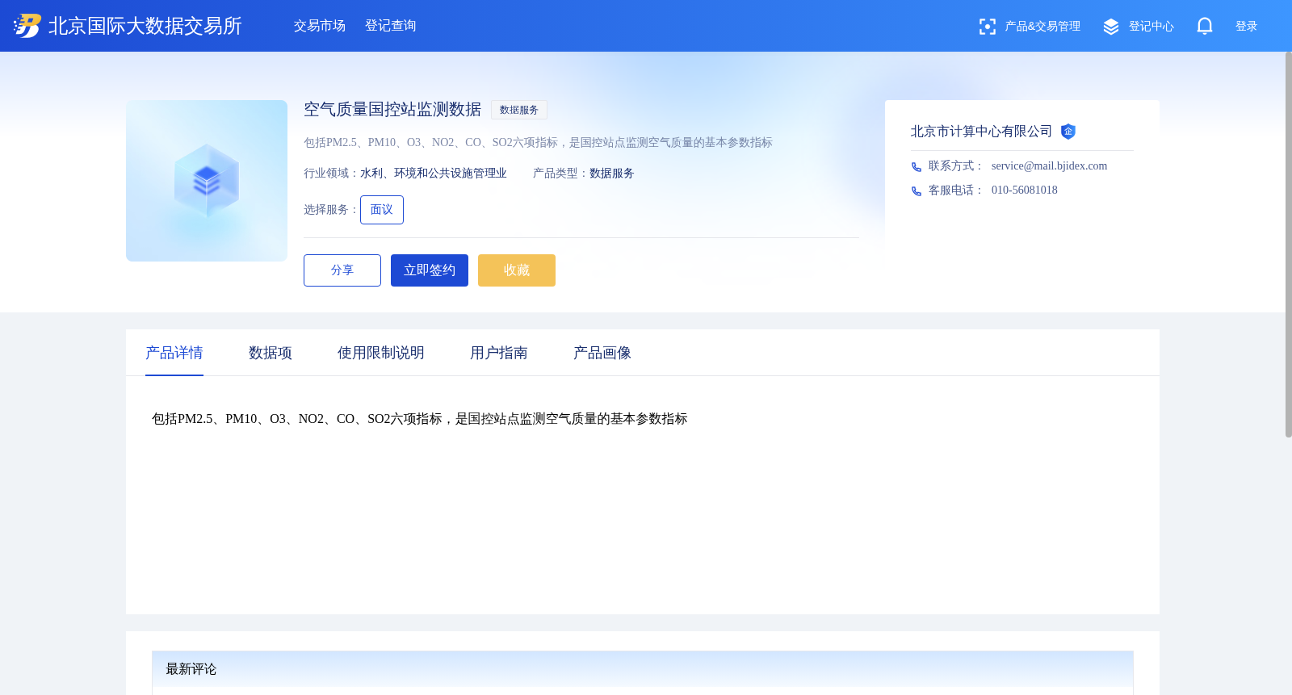Viewport: 1292px width, 695px height.
Task: Click the 分享 share button
Action: (x=342, y=270)
